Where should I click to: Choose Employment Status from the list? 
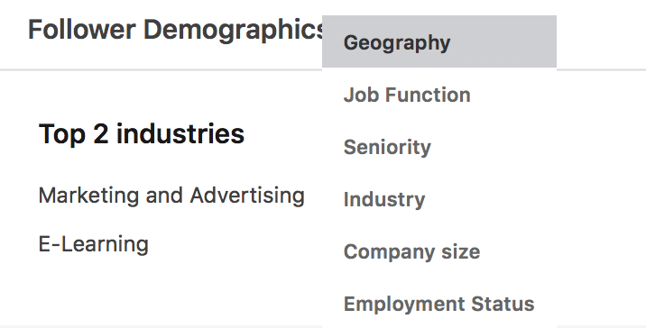(439, 304)
